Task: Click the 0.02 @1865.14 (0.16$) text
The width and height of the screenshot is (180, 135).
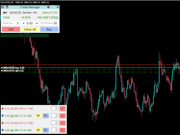Action: [x=18, y=130]
